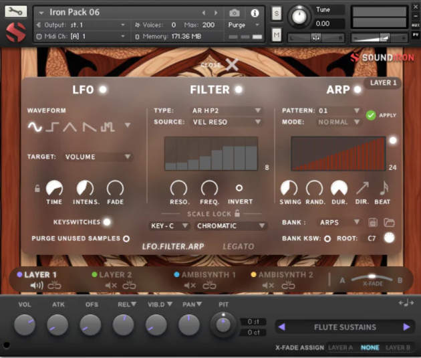Toggle the LFO power button
This screenshot has width=421, height=358.
[103, 90]
